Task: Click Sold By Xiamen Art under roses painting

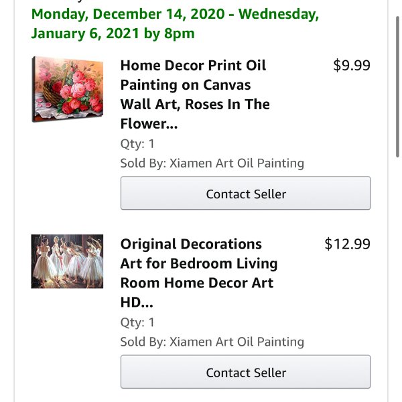Action: [x=212, y=163]
